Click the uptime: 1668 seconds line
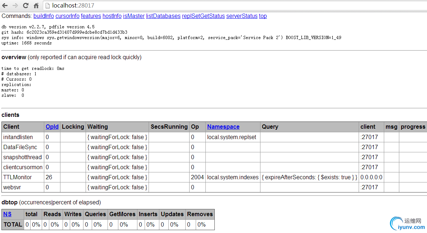The height and width of the screenshot is (233, 427). point(26,43)
